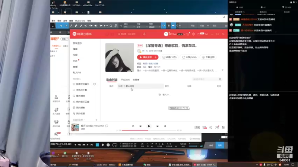Image resolution: width=298 pixels, height=167 pixels.
Task: Open Discover Music in NetEase sidebar
Action: click(x=77, y=43)
